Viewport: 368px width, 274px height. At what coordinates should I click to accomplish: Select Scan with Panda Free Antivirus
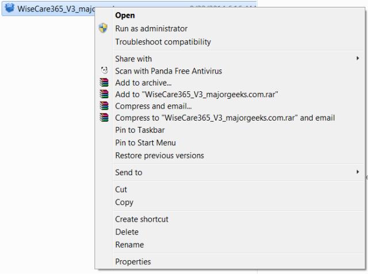[168, 71]
